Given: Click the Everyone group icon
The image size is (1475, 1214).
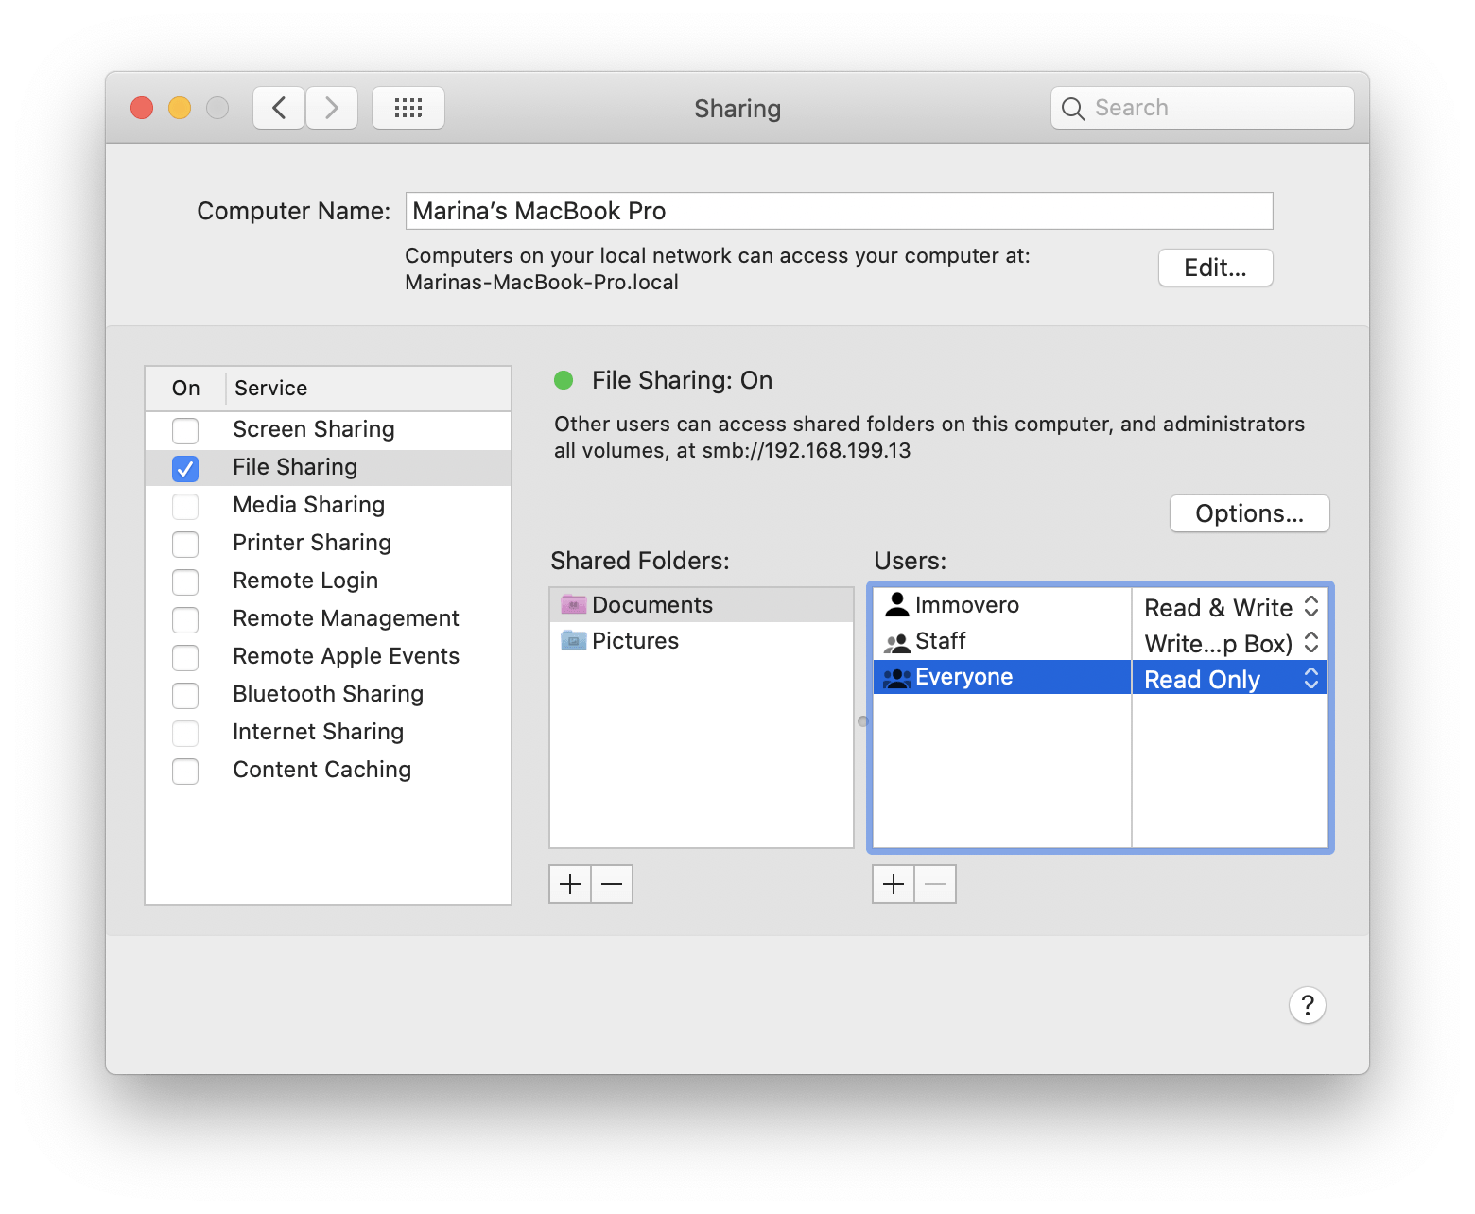Looking at the screenshot, I should pyautogui.click(x=894, y=676).
